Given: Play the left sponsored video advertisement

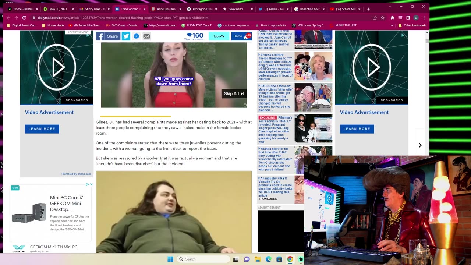Looking at the screenshot, I should coord(57,67).
